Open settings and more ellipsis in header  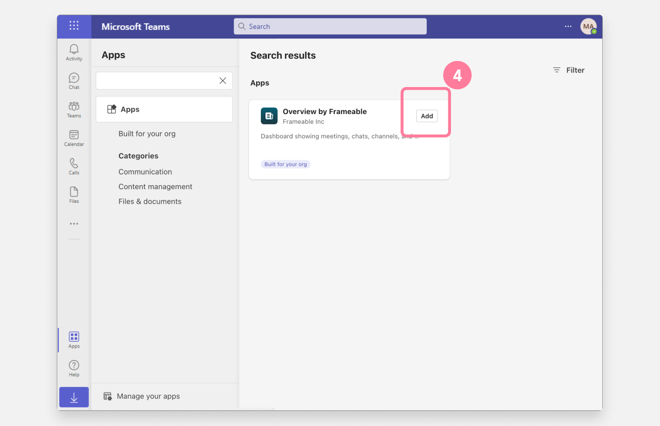pos(568,27)
